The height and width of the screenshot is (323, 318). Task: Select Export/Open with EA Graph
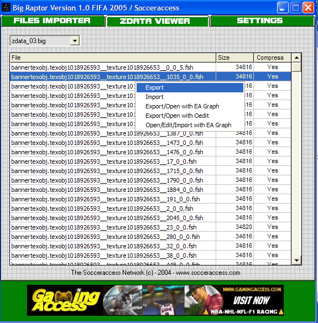(190, 106)
